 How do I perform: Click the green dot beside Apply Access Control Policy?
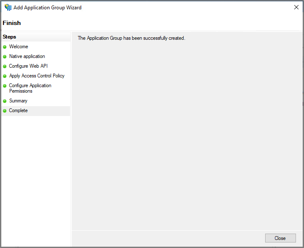coord(5,76)
